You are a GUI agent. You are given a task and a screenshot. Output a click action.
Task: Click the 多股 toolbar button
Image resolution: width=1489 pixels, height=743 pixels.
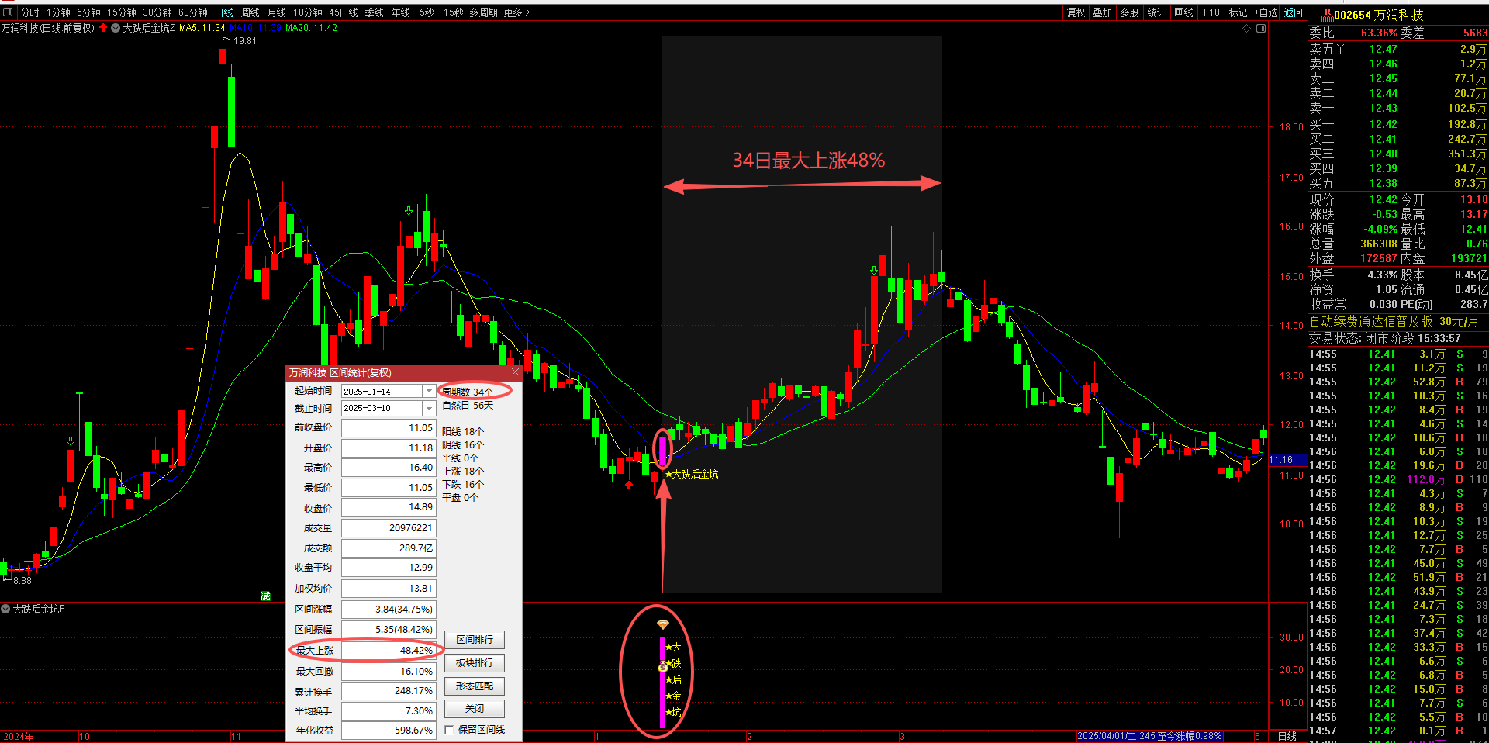tap(1130, 12)
